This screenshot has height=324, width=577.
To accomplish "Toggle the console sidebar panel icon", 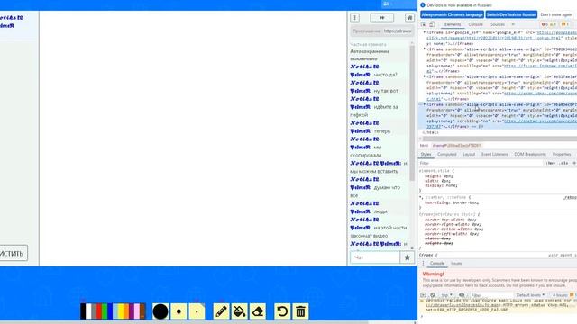I will (423, 295).
